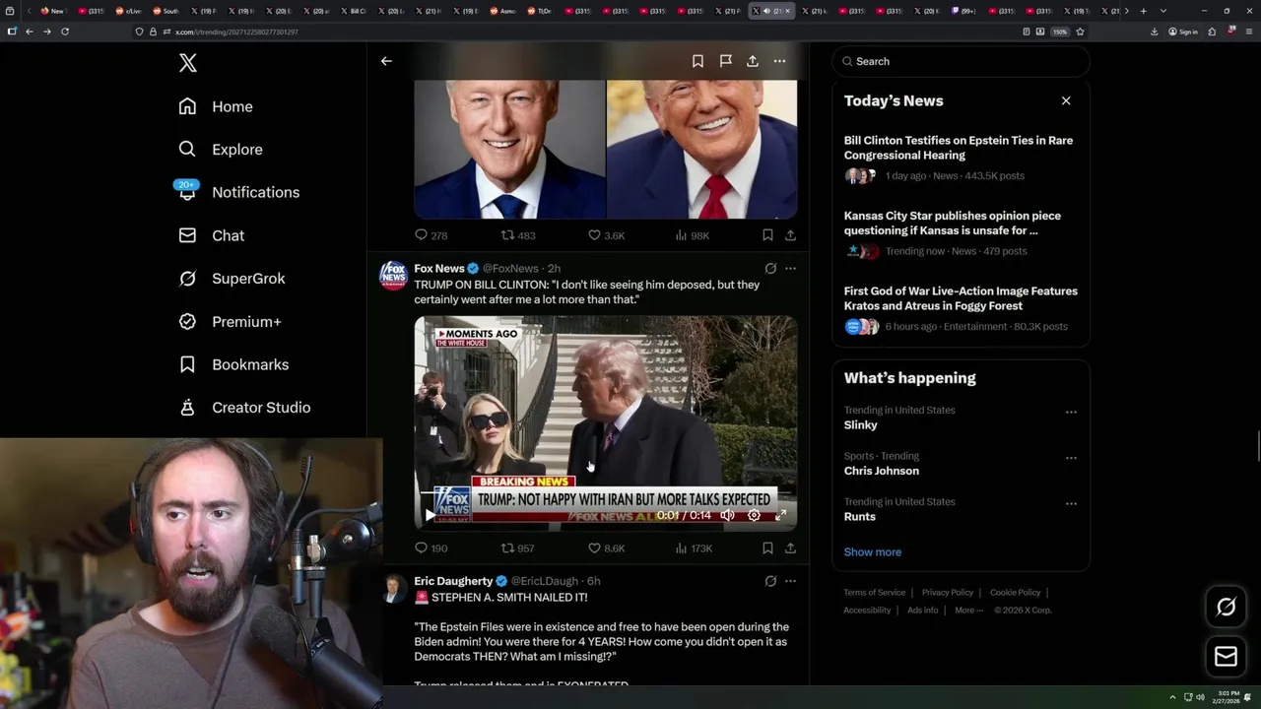Seek along the Fox News video progress bar
Image resolution: width=1261 pixels, height=709 pixels.
click(605, 493)
